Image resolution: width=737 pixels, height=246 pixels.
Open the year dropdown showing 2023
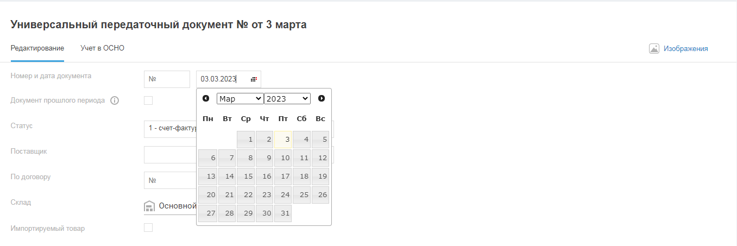[x=287, y=99]
